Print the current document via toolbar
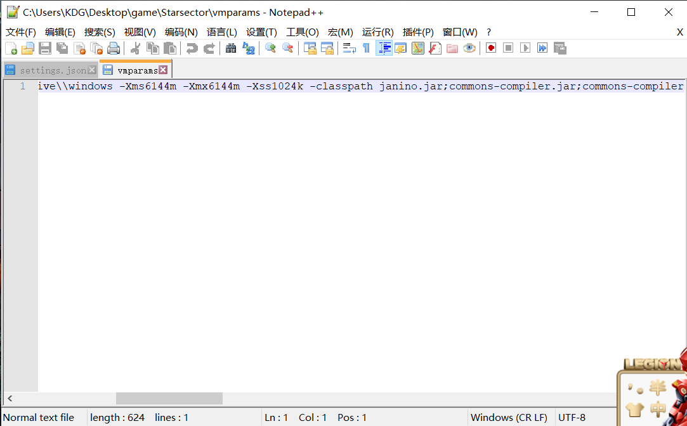The height and width of the screenshot is (426, 687). click(114, 48)
